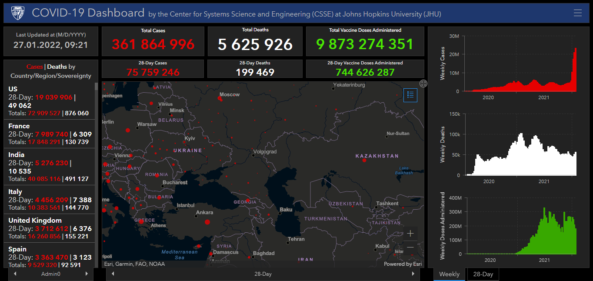Zoom out on the map
Screen dimensions: 593x281
410,247
